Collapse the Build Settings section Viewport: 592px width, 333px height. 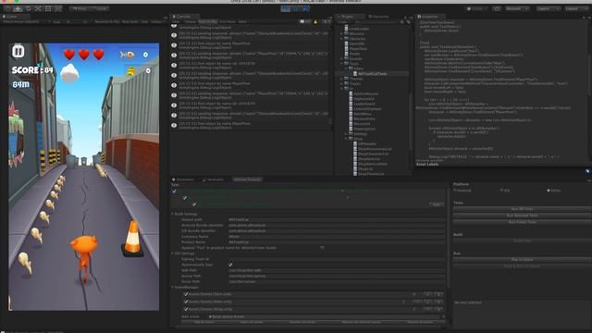(173, 214)
